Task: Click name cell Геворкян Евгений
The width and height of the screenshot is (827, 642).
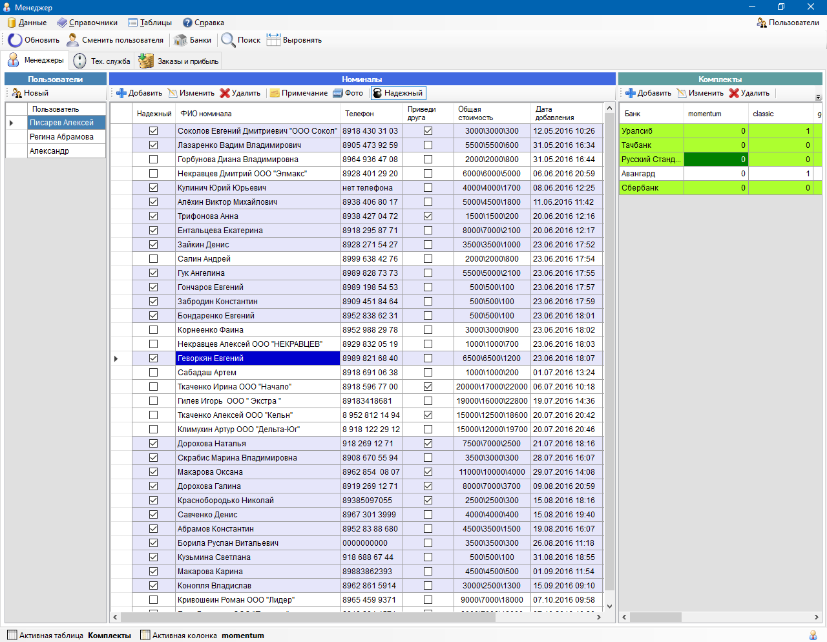Action: [258, 358]
